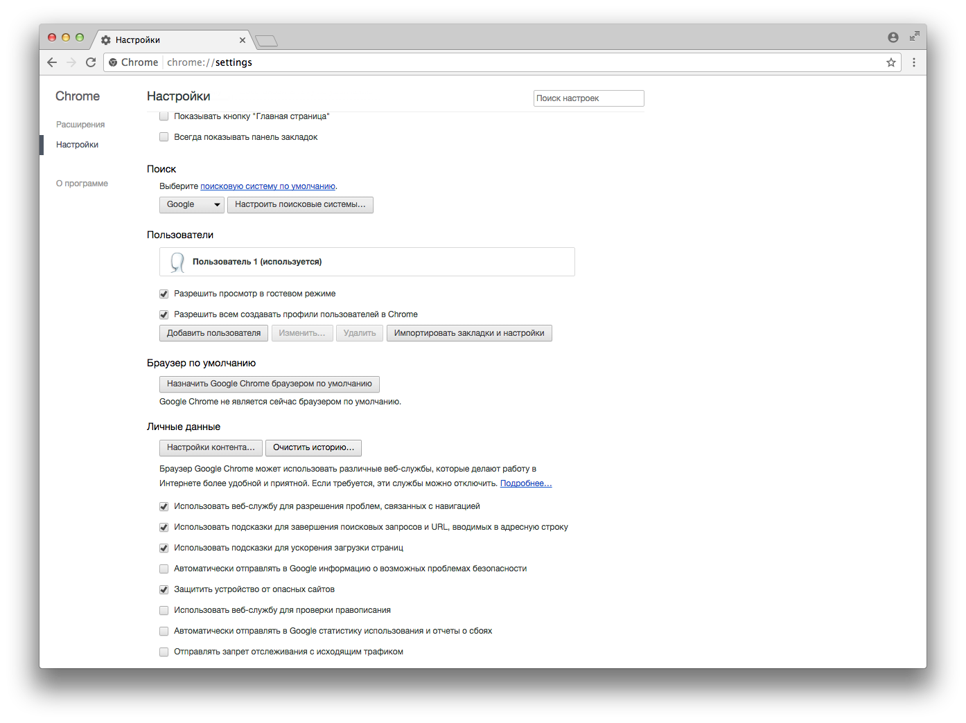This screenshot has height=723, width=966.
Task: Bookmark this page with the star icon
Action: pos(891,62)
